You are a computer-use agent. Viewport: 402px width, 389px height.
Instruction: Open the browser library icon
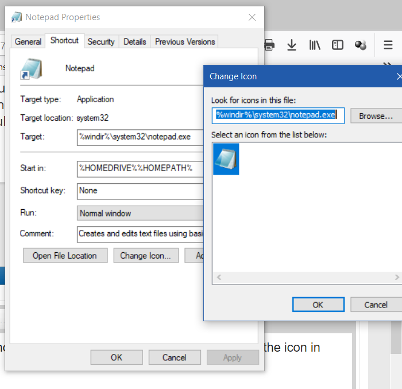click(315, 45)
